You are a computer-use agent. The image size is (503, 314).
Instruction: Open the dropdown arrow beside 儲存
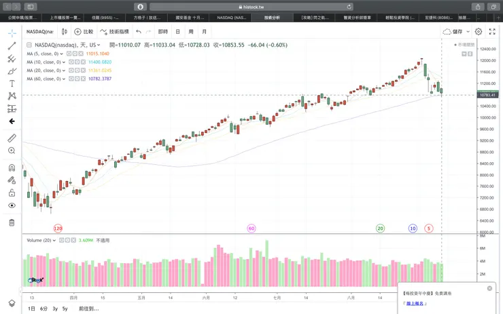pyautogui.click(x=468, y=31)
